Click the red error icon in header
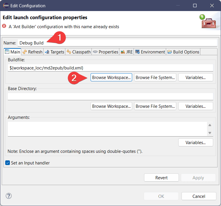The width and height of the screenshot is (221, 206). click(4, 26)
